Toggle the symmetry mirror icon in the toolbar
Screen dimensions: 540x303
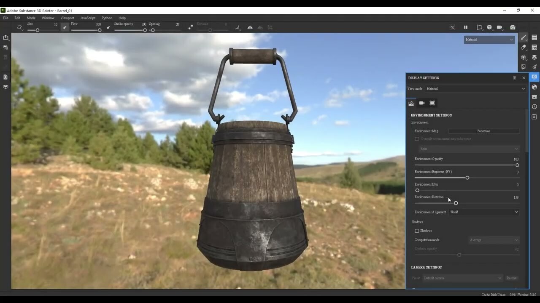point(250,27)
